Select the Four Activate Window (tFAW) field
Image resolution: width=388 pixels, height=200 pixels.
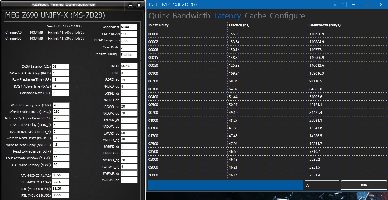[61, 158]
